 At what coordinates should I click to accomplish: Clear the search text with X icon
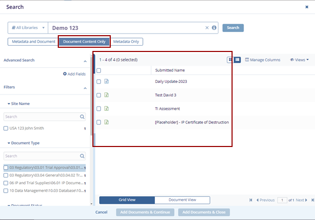coord(207,28)
